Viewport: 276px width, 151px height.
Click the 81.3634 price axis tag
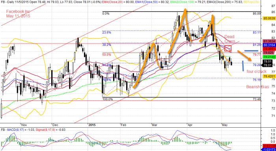coord(269,41)
